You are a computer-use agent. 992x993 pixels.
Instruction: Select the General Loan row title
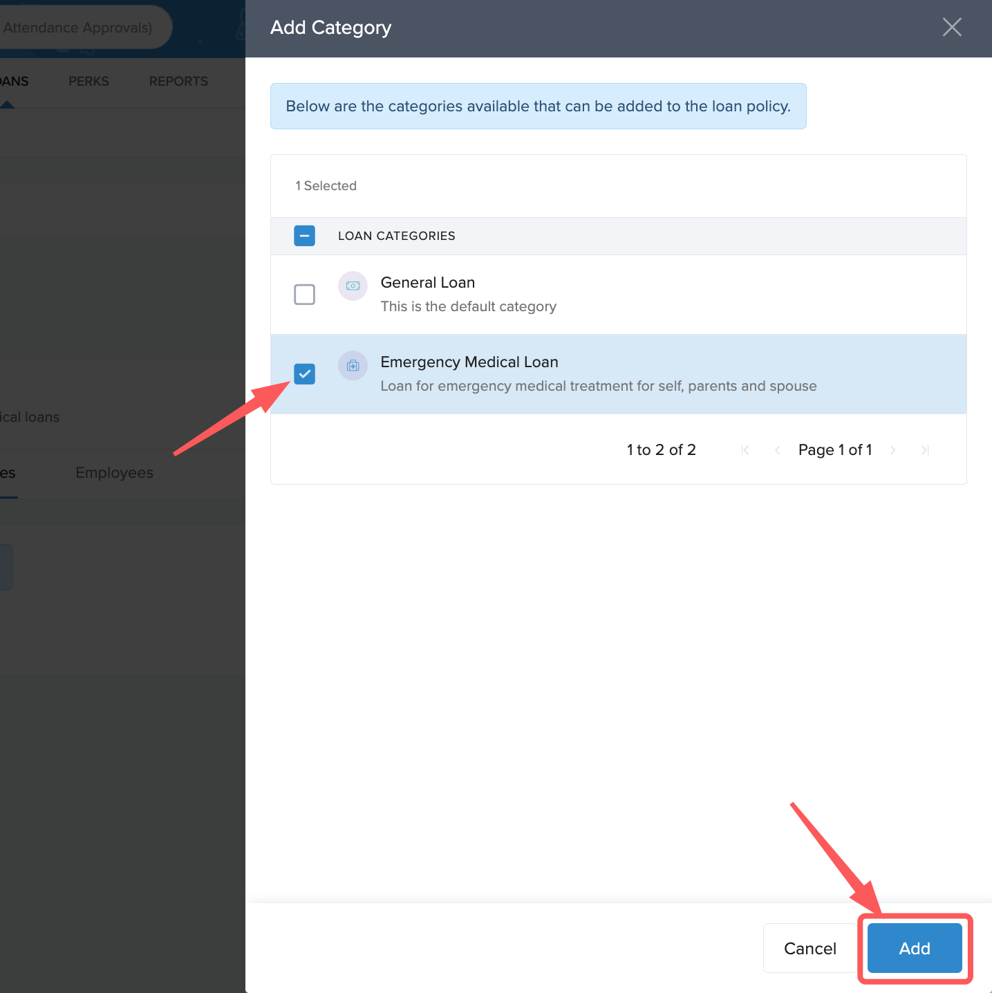pos(427,283)
